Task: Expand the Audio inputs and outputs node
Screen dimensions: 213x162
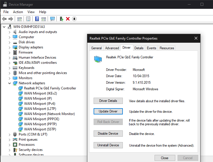Action: tap(10, 32)
